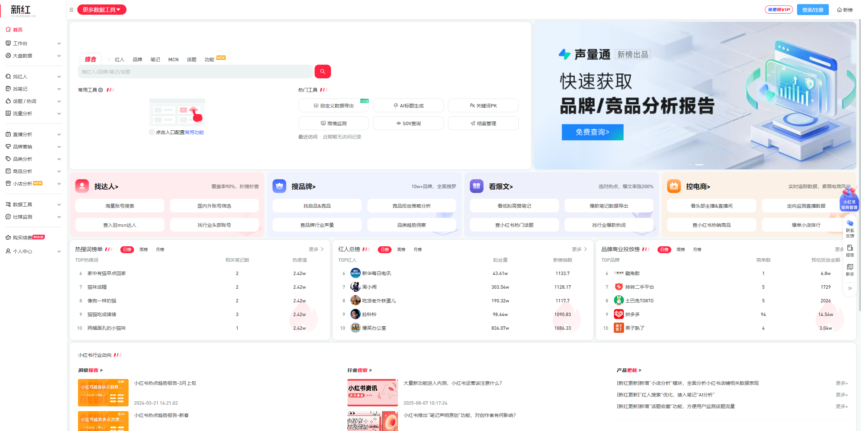861x431 pixels.
Task: Switch 品牌商业投放榜 to 周榜
Action: coord(680,249)
